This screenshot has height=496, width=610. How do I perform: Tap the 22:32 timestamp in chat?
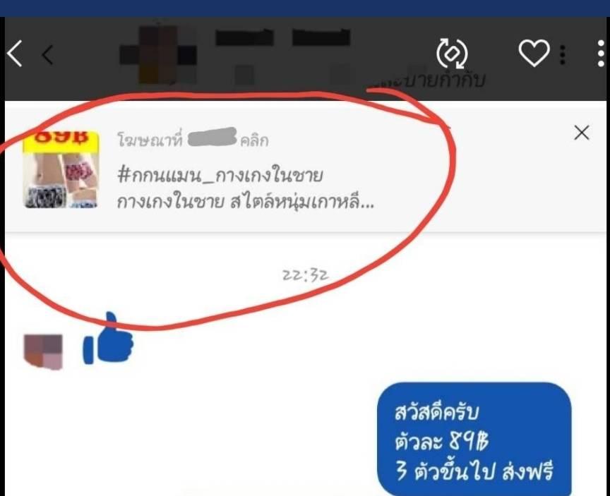[x=306, y=275]
